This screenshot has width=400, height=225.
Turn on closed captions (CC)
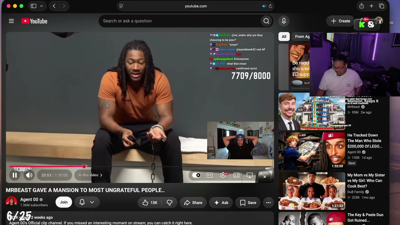210,175
